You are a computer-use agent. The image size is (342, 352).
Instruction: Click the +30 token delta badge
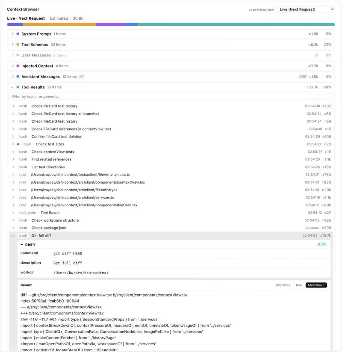tap(303, 77)
